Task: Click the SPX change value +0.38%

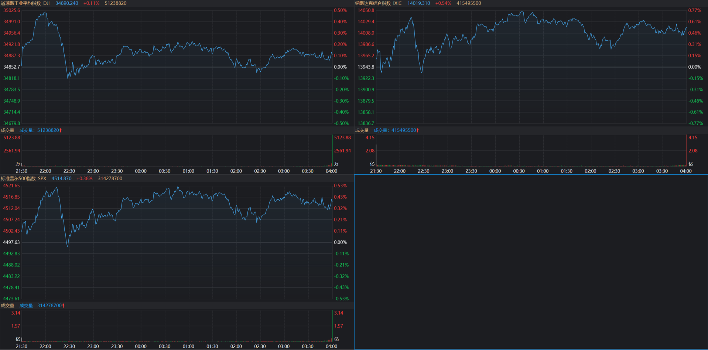Action: [85, 178]
